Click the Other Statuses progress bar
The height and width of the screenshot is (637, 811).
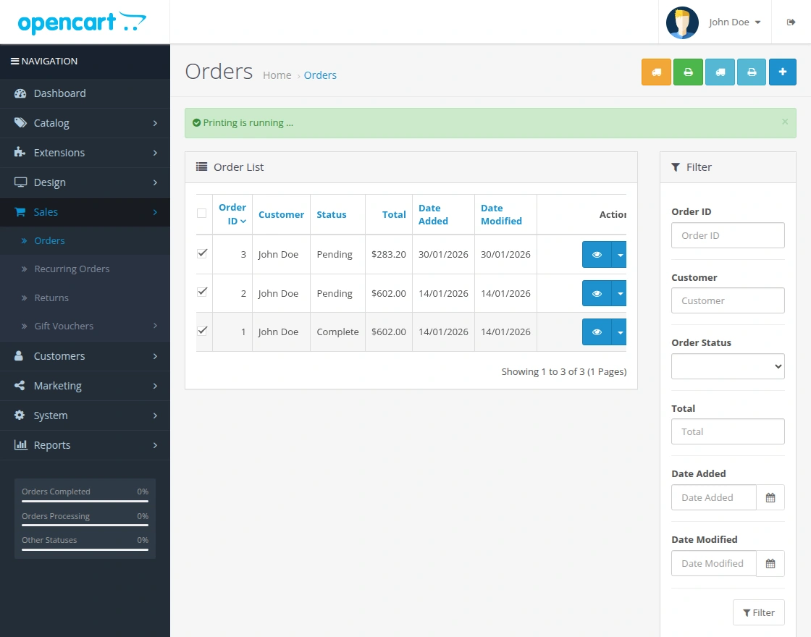(85, 549)
